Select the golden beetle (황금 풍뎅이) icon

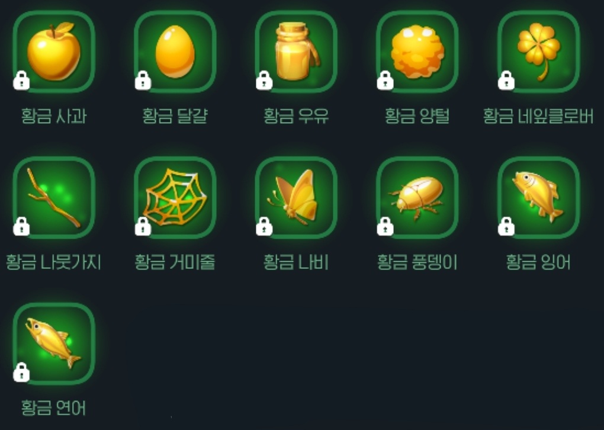(x=417, y=198)
